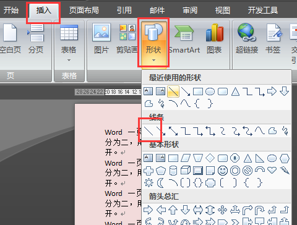The height and width of the screenshot is (225, 297).
Task: Select Can cylinder shape
Action: coord(173,171)
